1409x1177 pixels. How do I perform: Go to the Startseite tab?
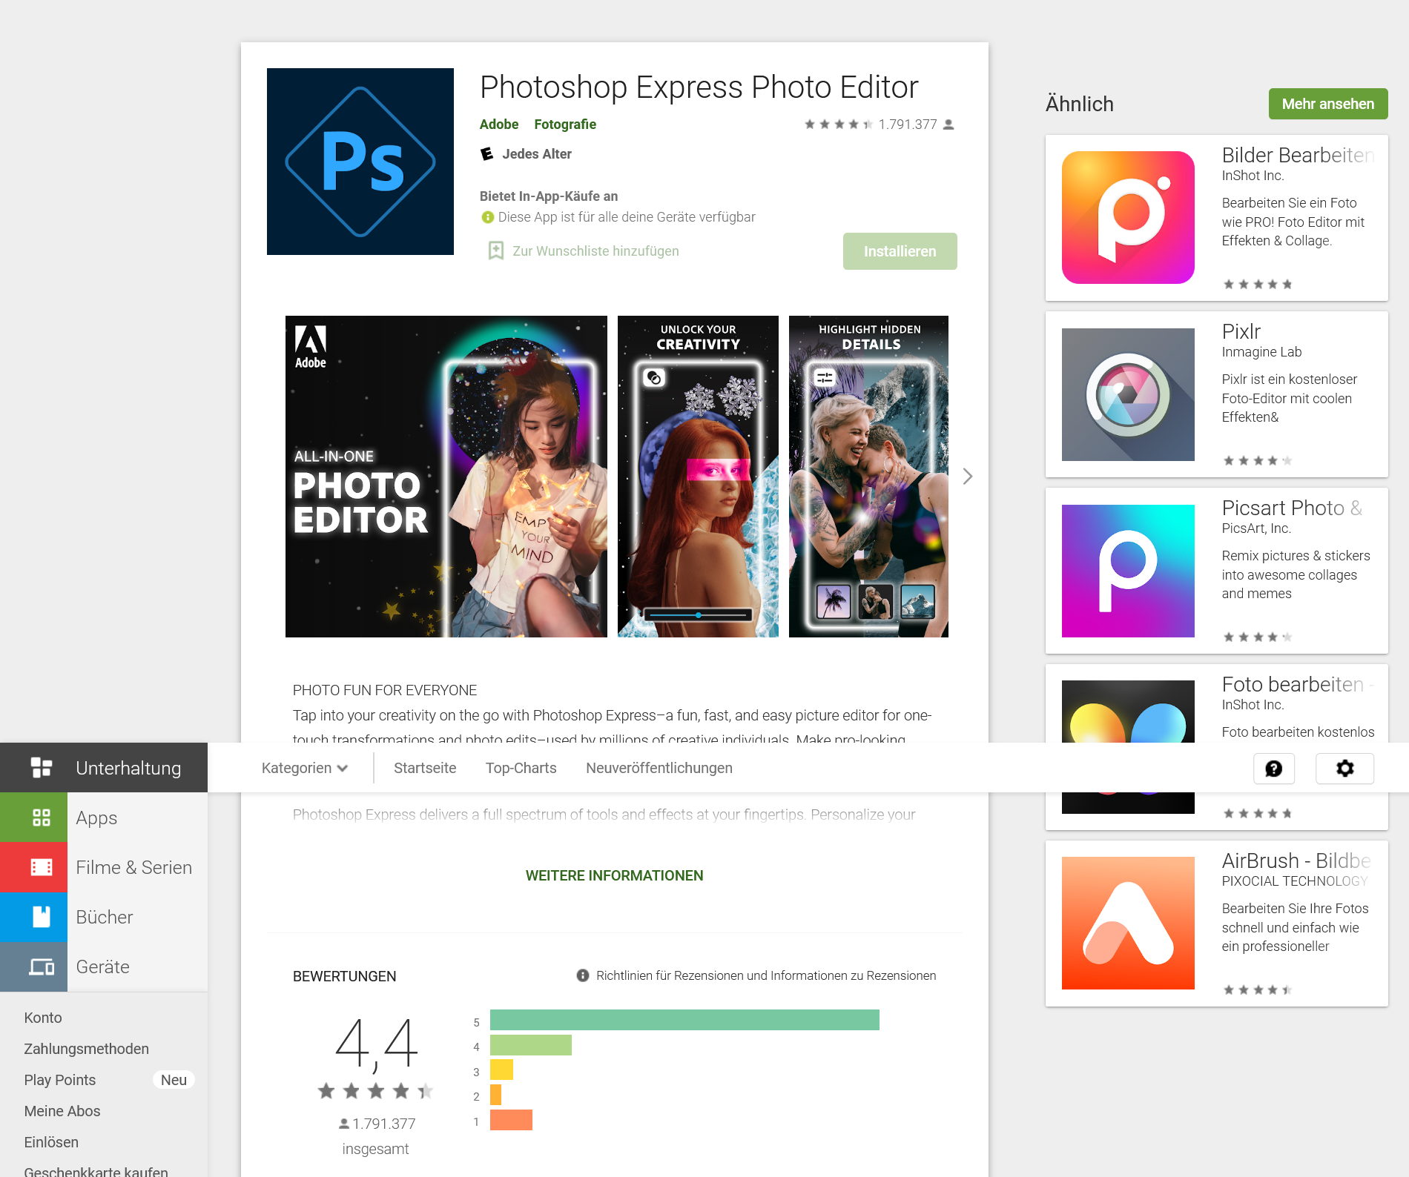coord(425,768)
